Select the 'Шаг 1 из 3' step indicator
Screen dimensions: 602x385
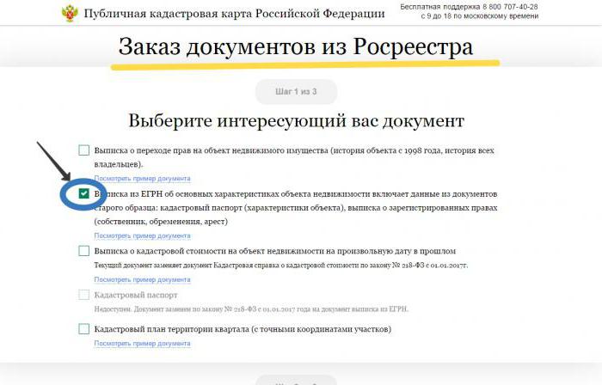(296, 92)
